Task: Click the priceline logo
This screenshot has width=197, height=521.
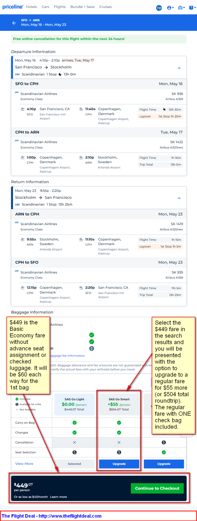Action: [13, 6]
